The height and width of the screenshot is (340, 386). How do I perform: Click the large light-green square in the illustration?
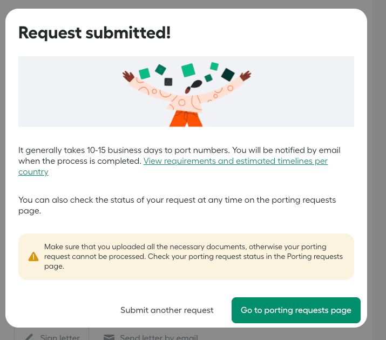[188, 70]
